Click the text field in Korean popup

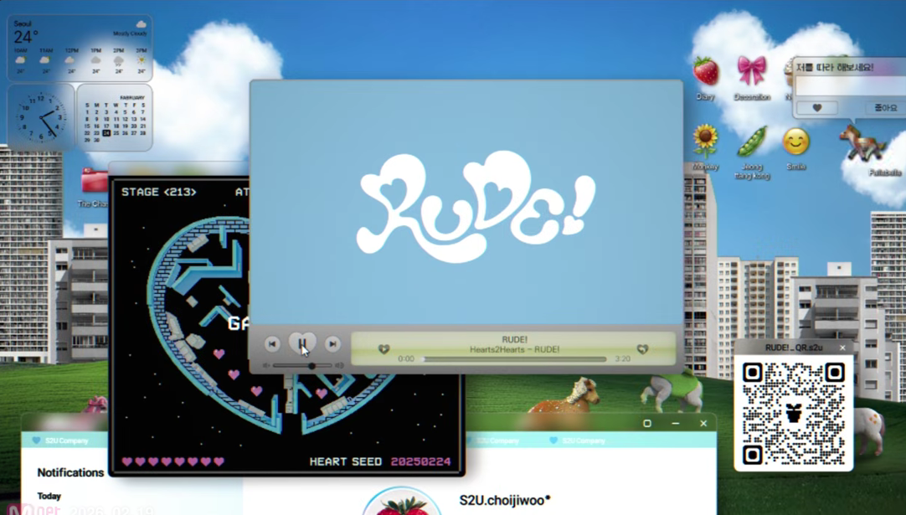(x=851, y=86)
